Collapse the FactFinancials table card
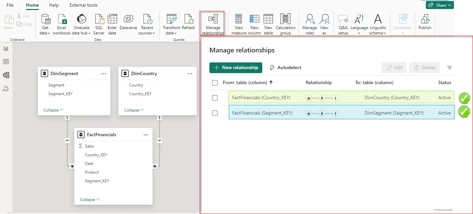Image resolution: width=473 pixels, height=214 pixels. coord(90,200)
